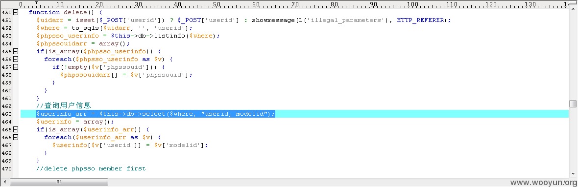The width and height of the screenshot is (578, 187).
Task: Collapse the foreach fold marker on line 466
Action: [x=16, y=137]
